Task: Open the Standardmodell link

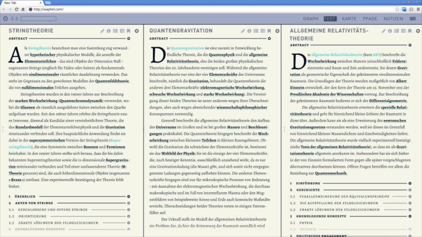Action: click(x=29, y=127)
